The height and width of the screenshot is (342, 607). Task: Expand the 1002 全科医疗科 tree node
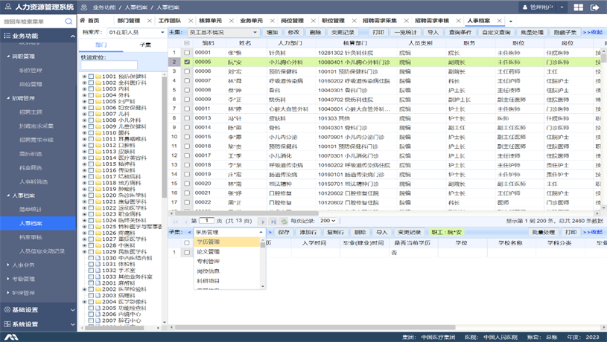click(x=84, y=83)
